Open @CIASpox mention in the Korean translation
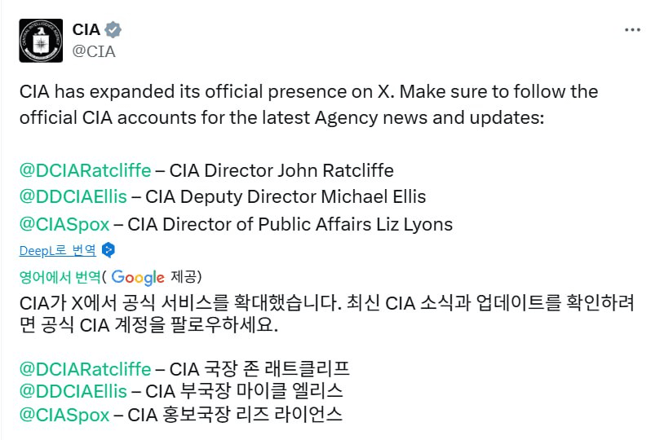The image size is (651, 440). [64, 414]
